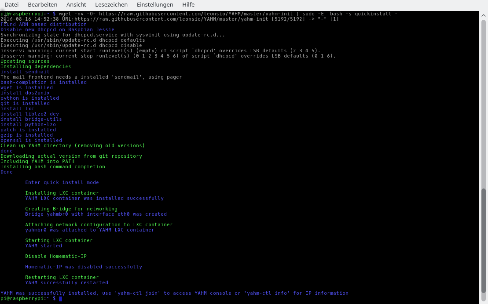
Task: Click the 'Creating Bridge for networking' line
Action: [x=71, y=209]
